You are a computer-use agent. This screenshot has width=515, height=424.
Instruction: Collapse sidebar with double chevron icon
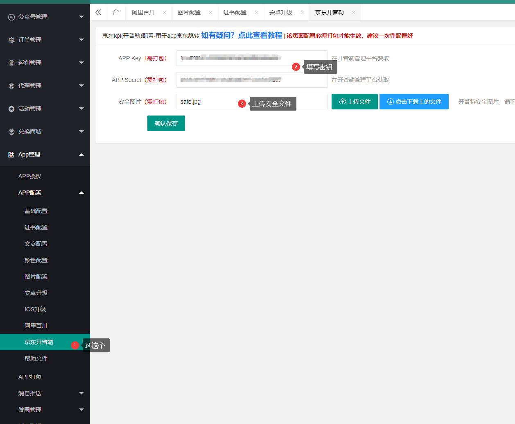[98, 12]
